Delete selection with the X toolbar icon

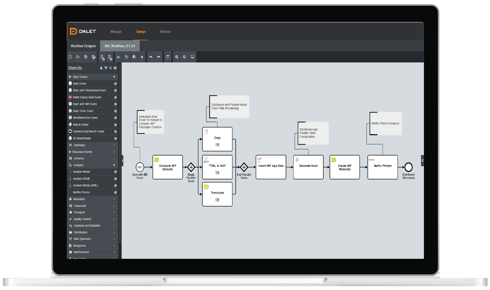pyautogui.click(x=142, y=57)
